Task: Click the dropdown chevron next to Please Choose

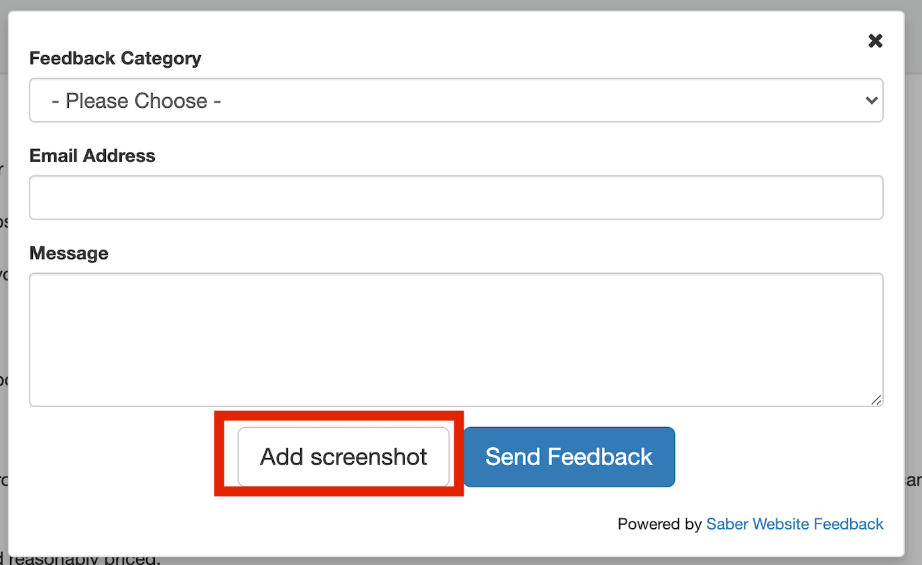Action: tap(870, 100)
